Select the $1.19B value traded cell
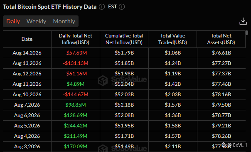Screen dimensions: 251x152 tap(173, 74)
